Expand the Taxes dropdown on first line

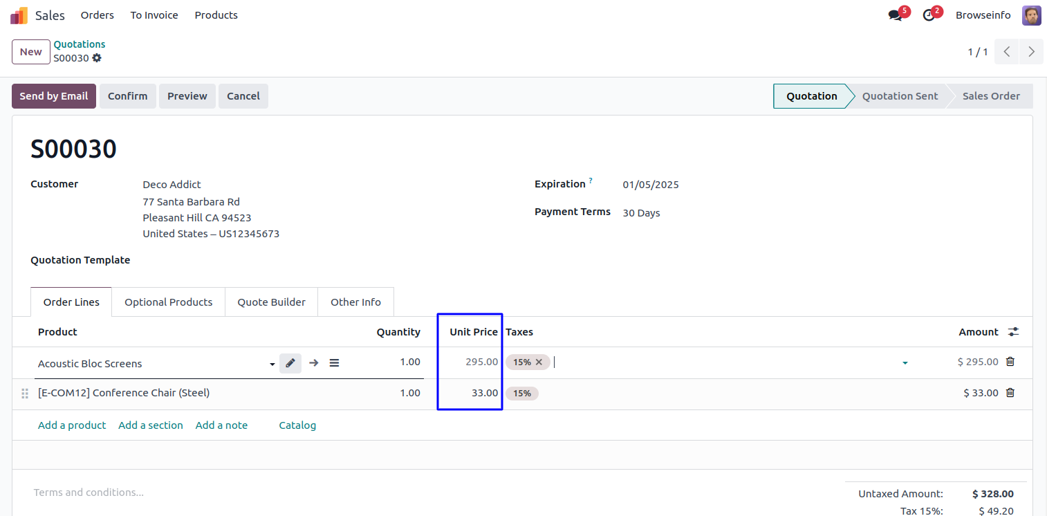pyautogui.click(x=905, y=362)
